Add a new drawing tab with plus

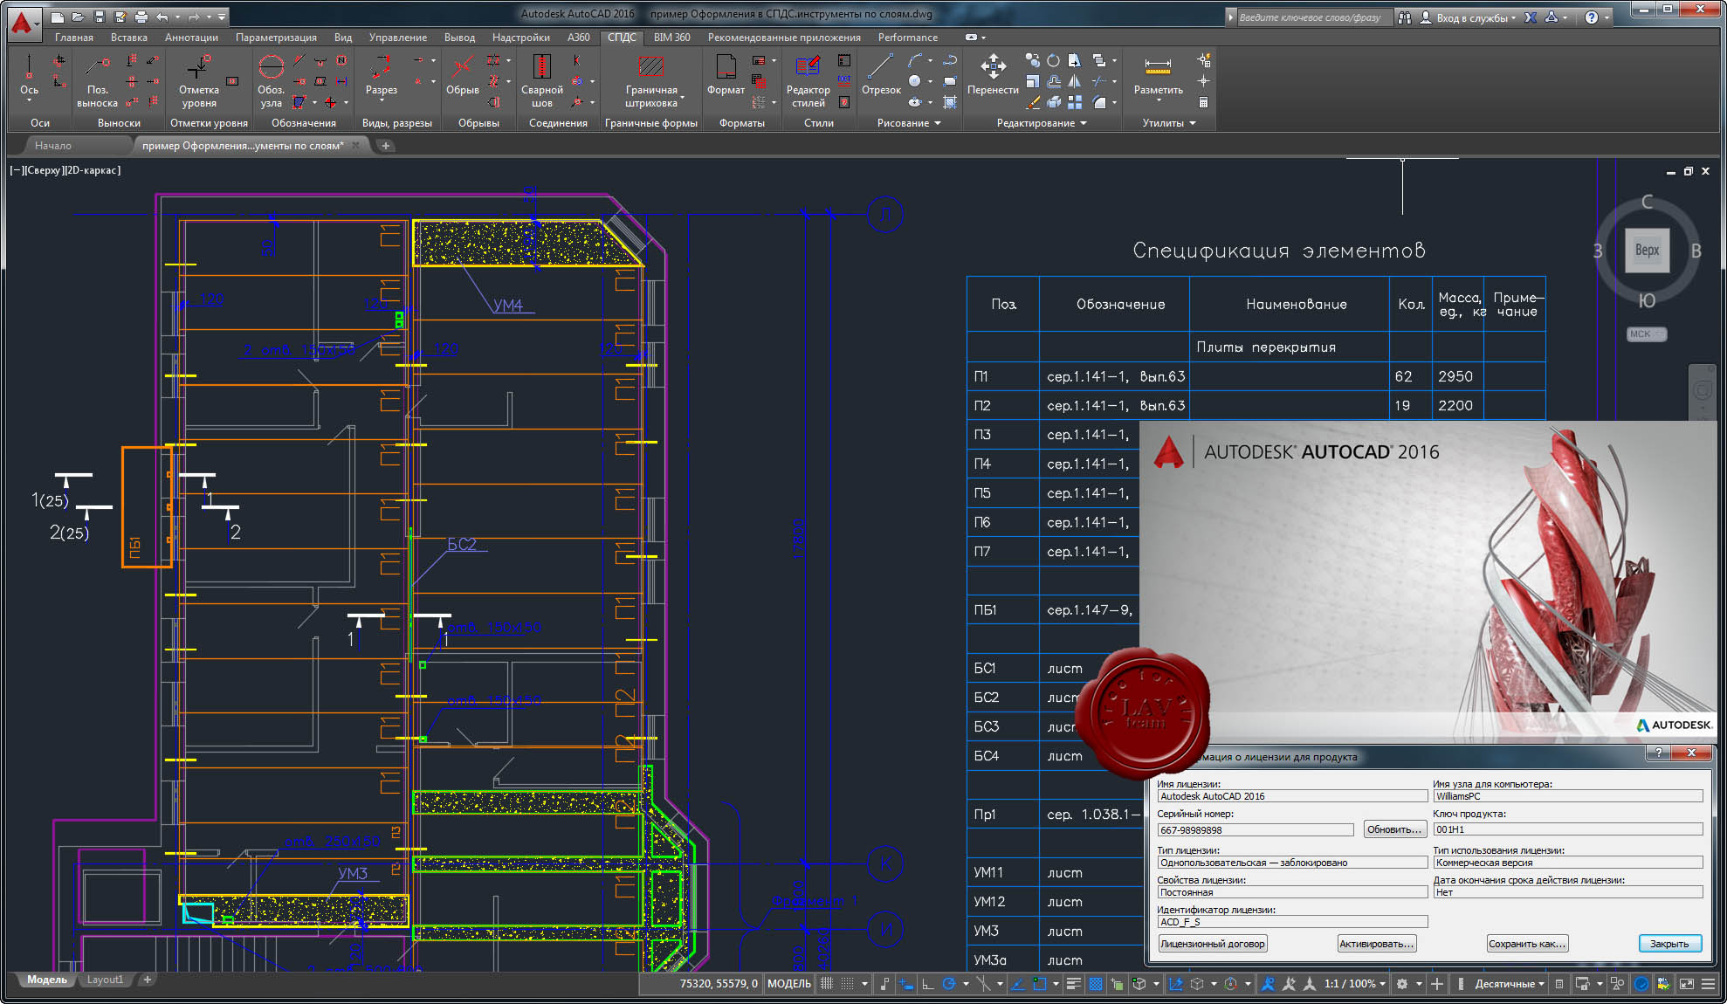(386, 146)
